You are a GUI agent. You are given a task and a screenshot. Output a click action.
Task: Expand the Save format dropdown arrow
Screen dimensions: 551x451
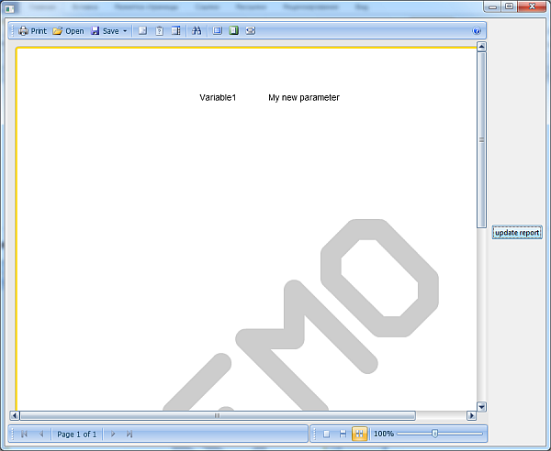tap(125, 31)
